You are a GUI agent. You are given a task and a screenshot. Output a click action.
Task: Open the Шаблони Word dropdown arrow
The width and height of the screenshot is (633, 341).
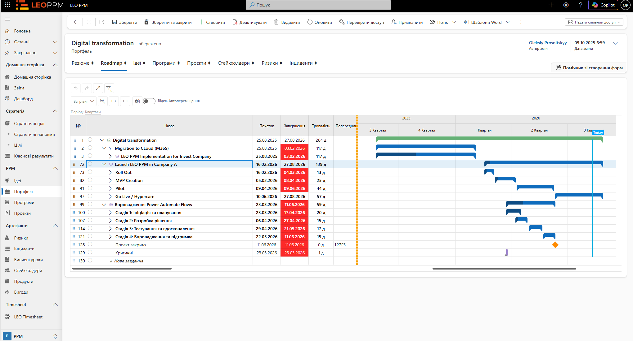[508, 22]
